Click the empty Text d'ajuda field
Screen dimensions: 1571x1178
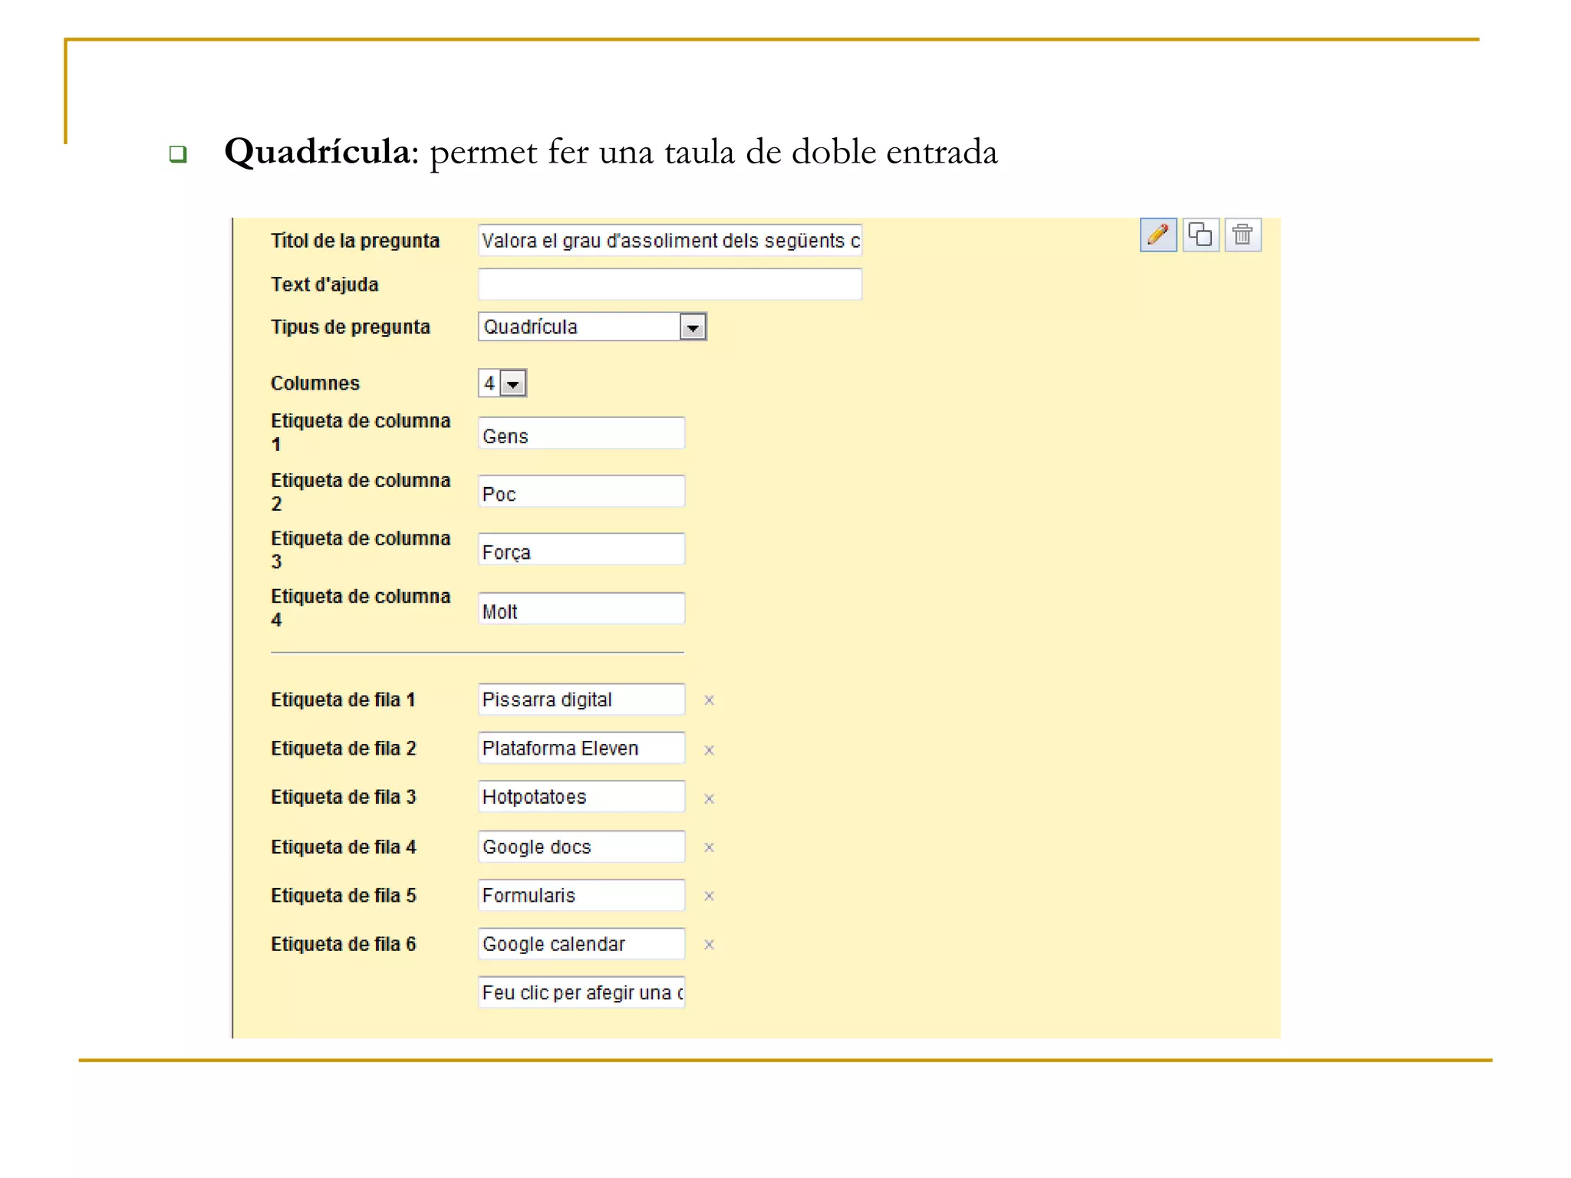tap(670, 284)
